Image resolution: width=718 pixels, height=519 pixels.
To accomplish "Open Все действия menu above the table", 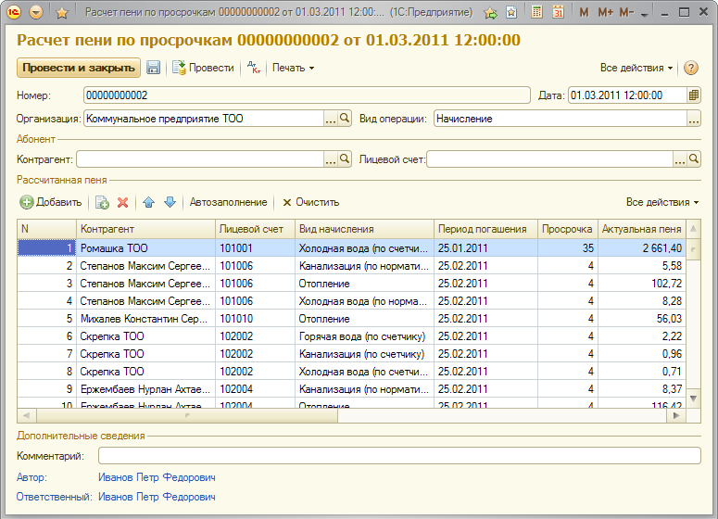I will 661,202.
